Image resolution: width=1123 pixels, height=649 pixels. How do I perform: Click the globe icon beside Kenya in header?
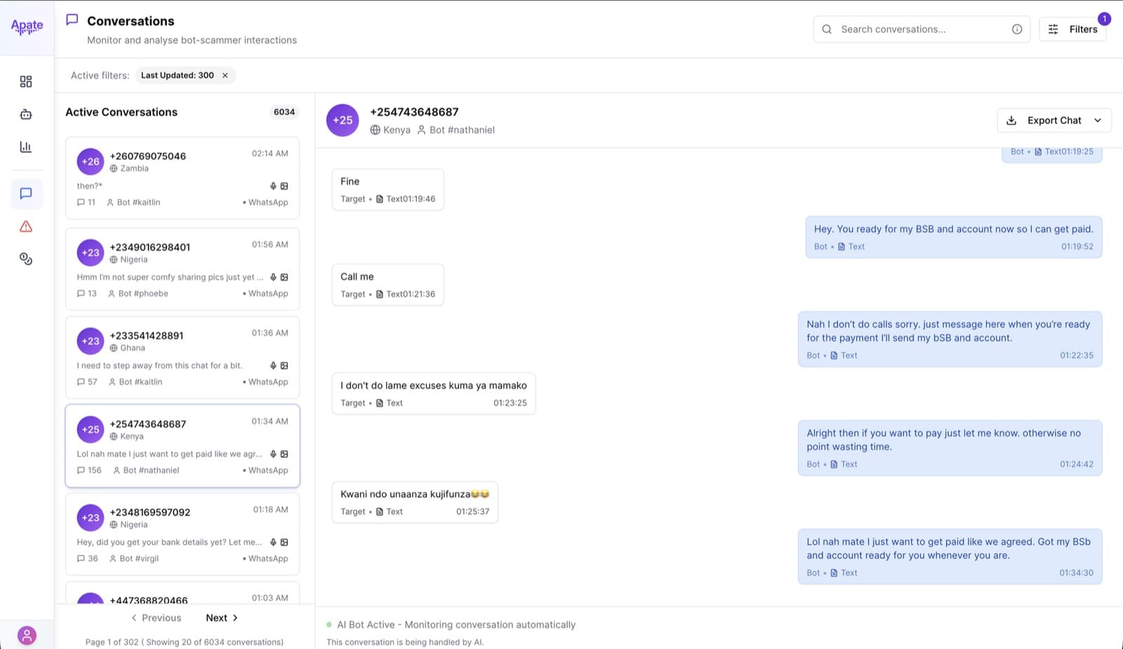[x=376, y=130]
